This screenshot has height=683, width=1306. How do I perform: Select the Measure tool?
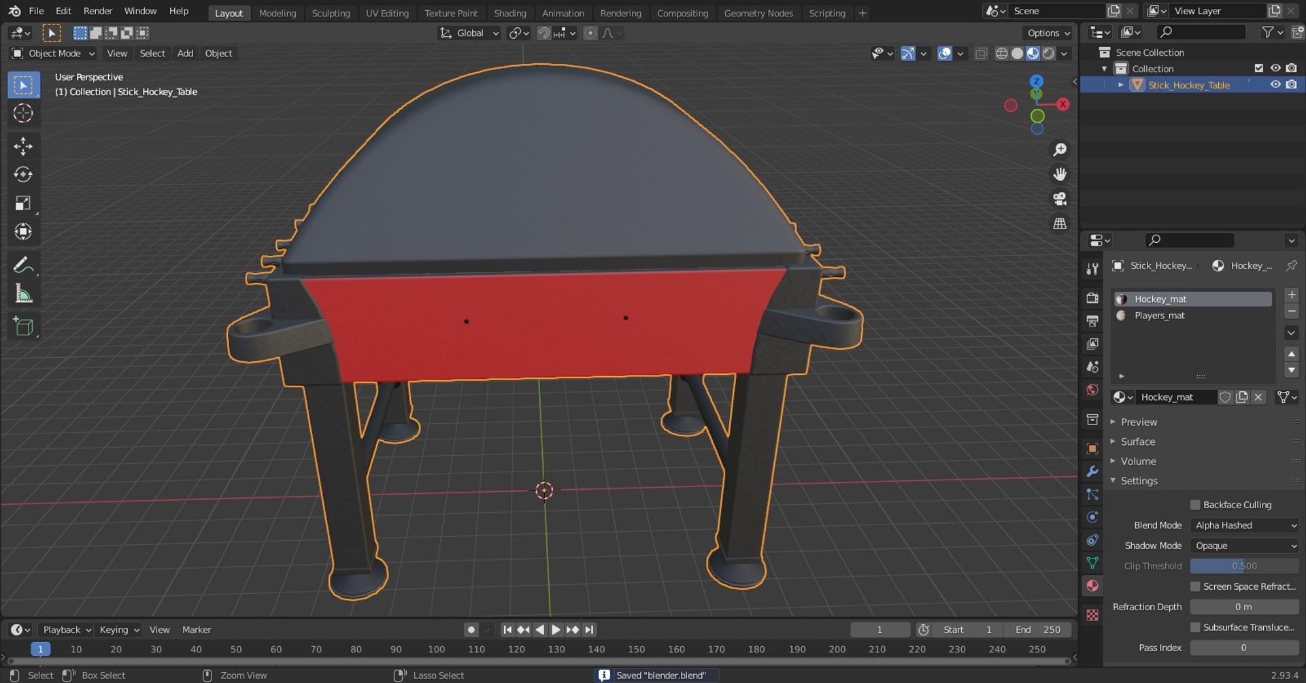pyautogui.click(x=23, y=294)
